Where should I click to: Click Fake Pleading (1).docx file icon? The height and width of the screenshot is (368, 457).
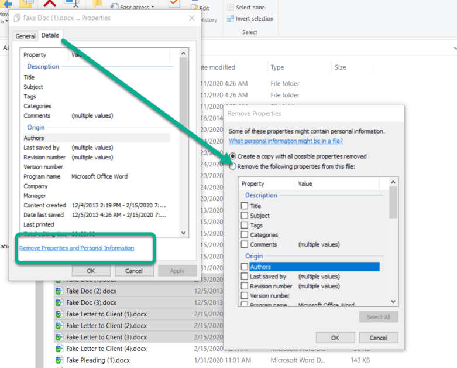point(59,360)
